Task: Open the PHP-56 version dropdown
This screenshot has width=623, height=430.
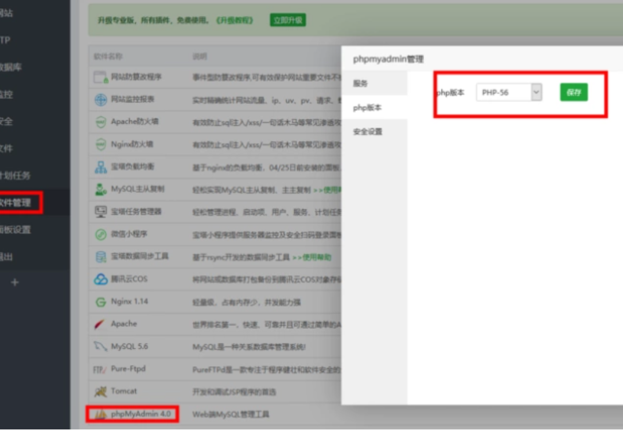Action: pyautogui.click(x=509, y=92)
